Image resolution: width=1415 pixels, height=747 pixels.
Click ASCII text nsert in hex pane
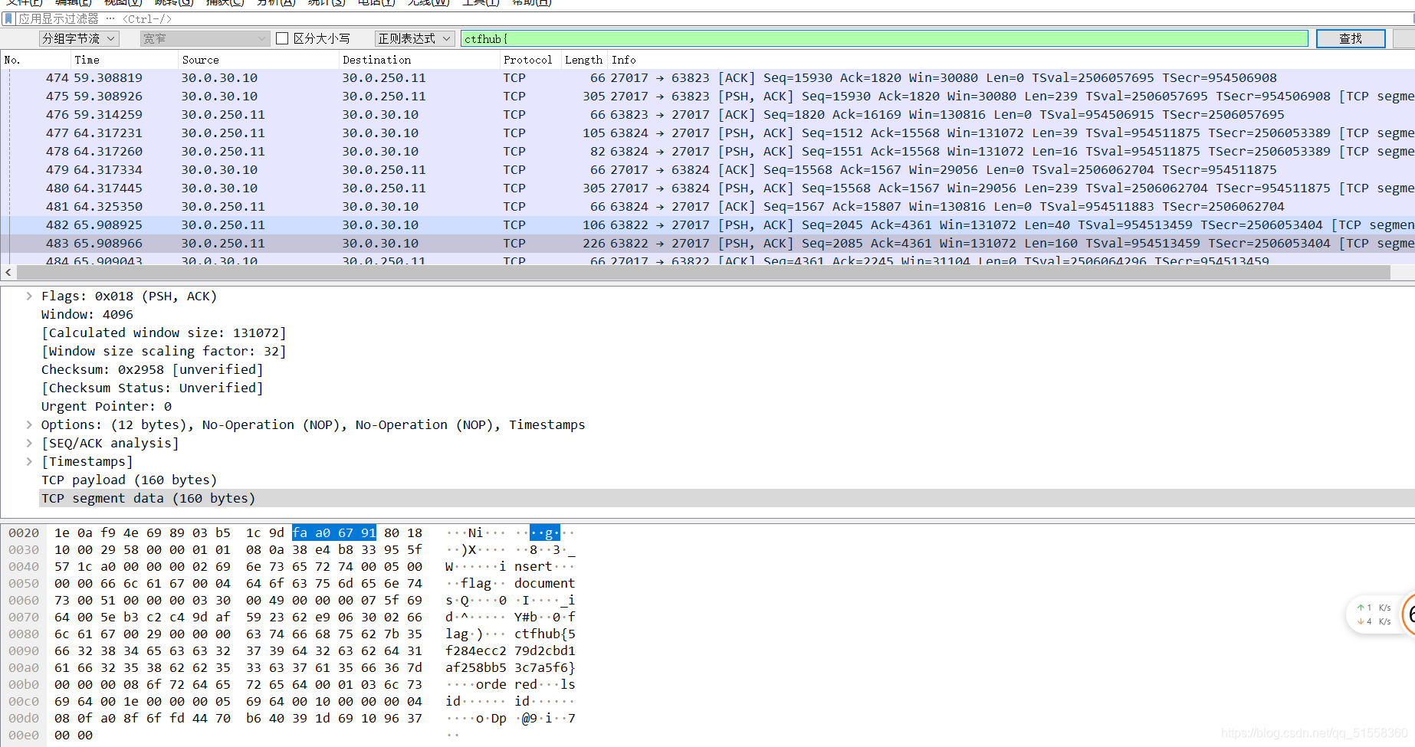point(533,566)
